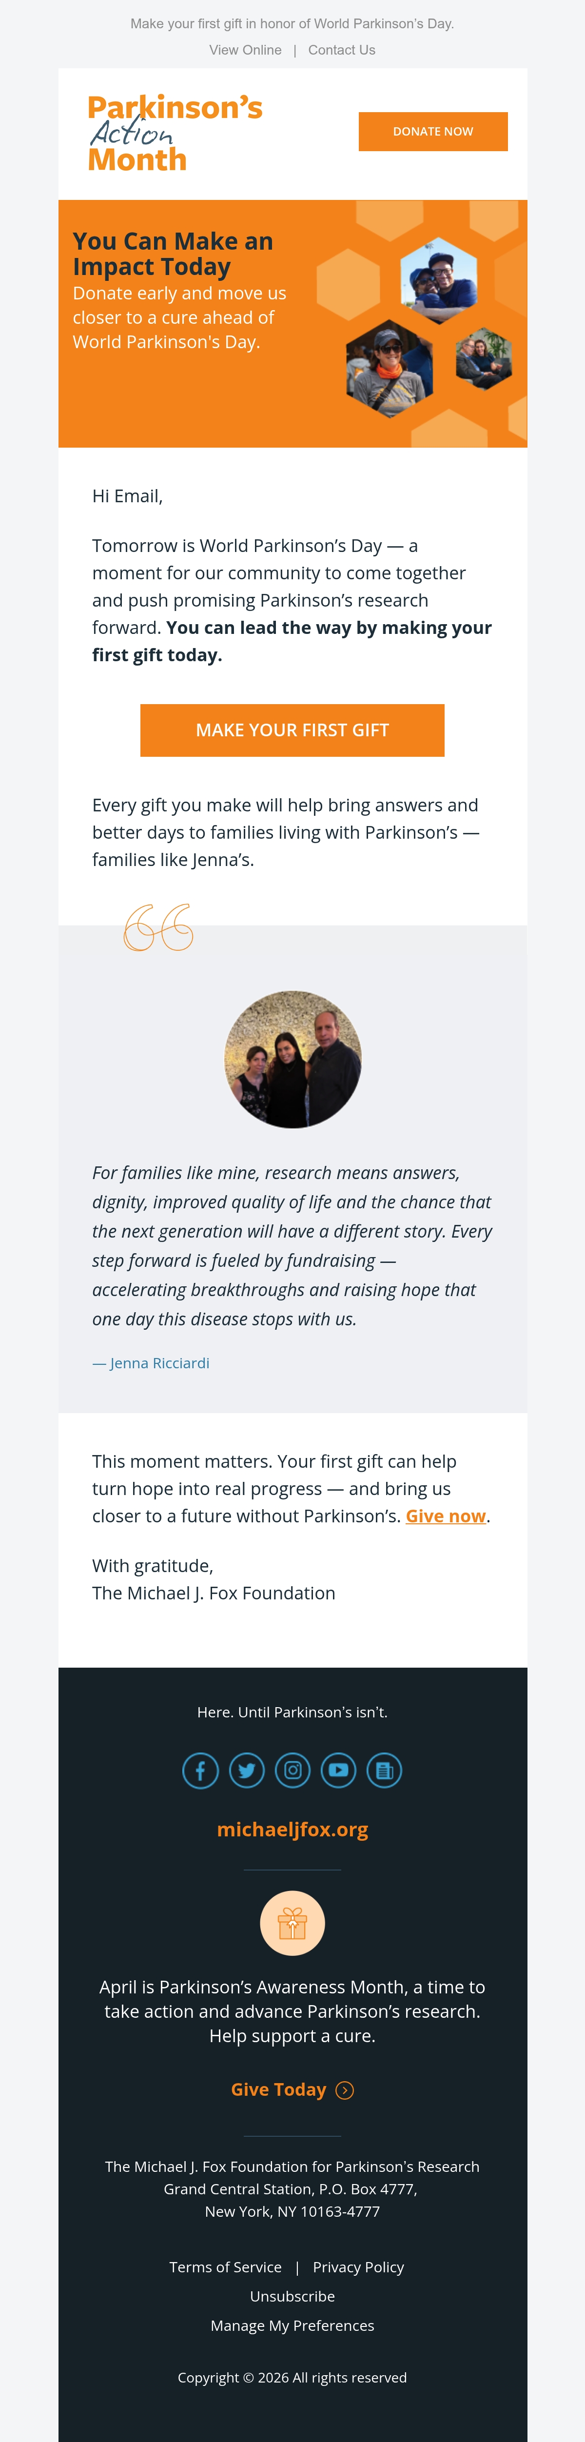Follow the Give now link
585x2442 pixels.
(446, 1516)
